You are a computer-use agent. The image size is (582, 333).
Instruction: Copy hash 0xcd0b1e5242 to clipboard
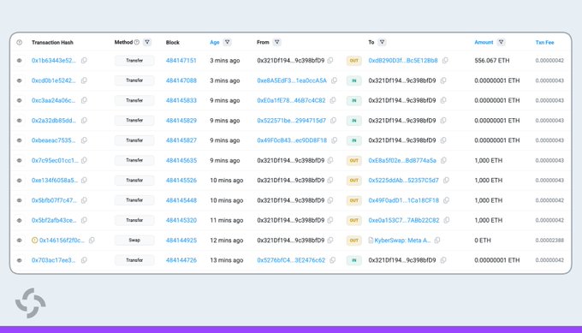click(84, 80)
